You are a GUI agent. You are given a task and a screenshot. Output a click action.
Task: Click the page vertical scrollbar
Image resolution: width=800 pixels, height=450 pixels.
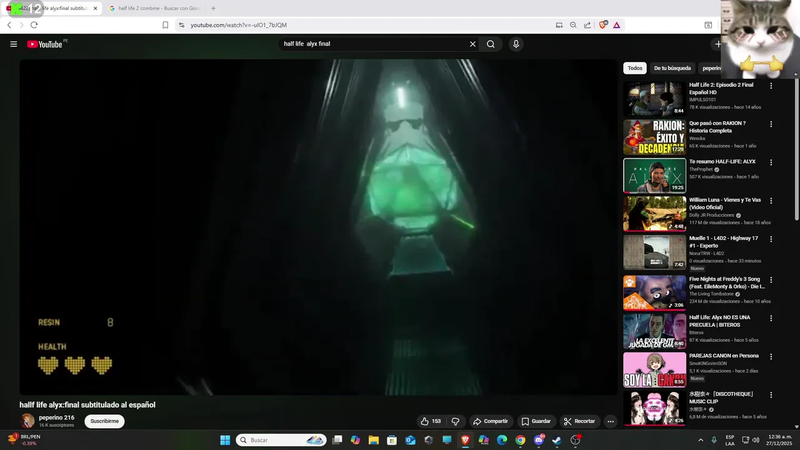coord(796,150)
